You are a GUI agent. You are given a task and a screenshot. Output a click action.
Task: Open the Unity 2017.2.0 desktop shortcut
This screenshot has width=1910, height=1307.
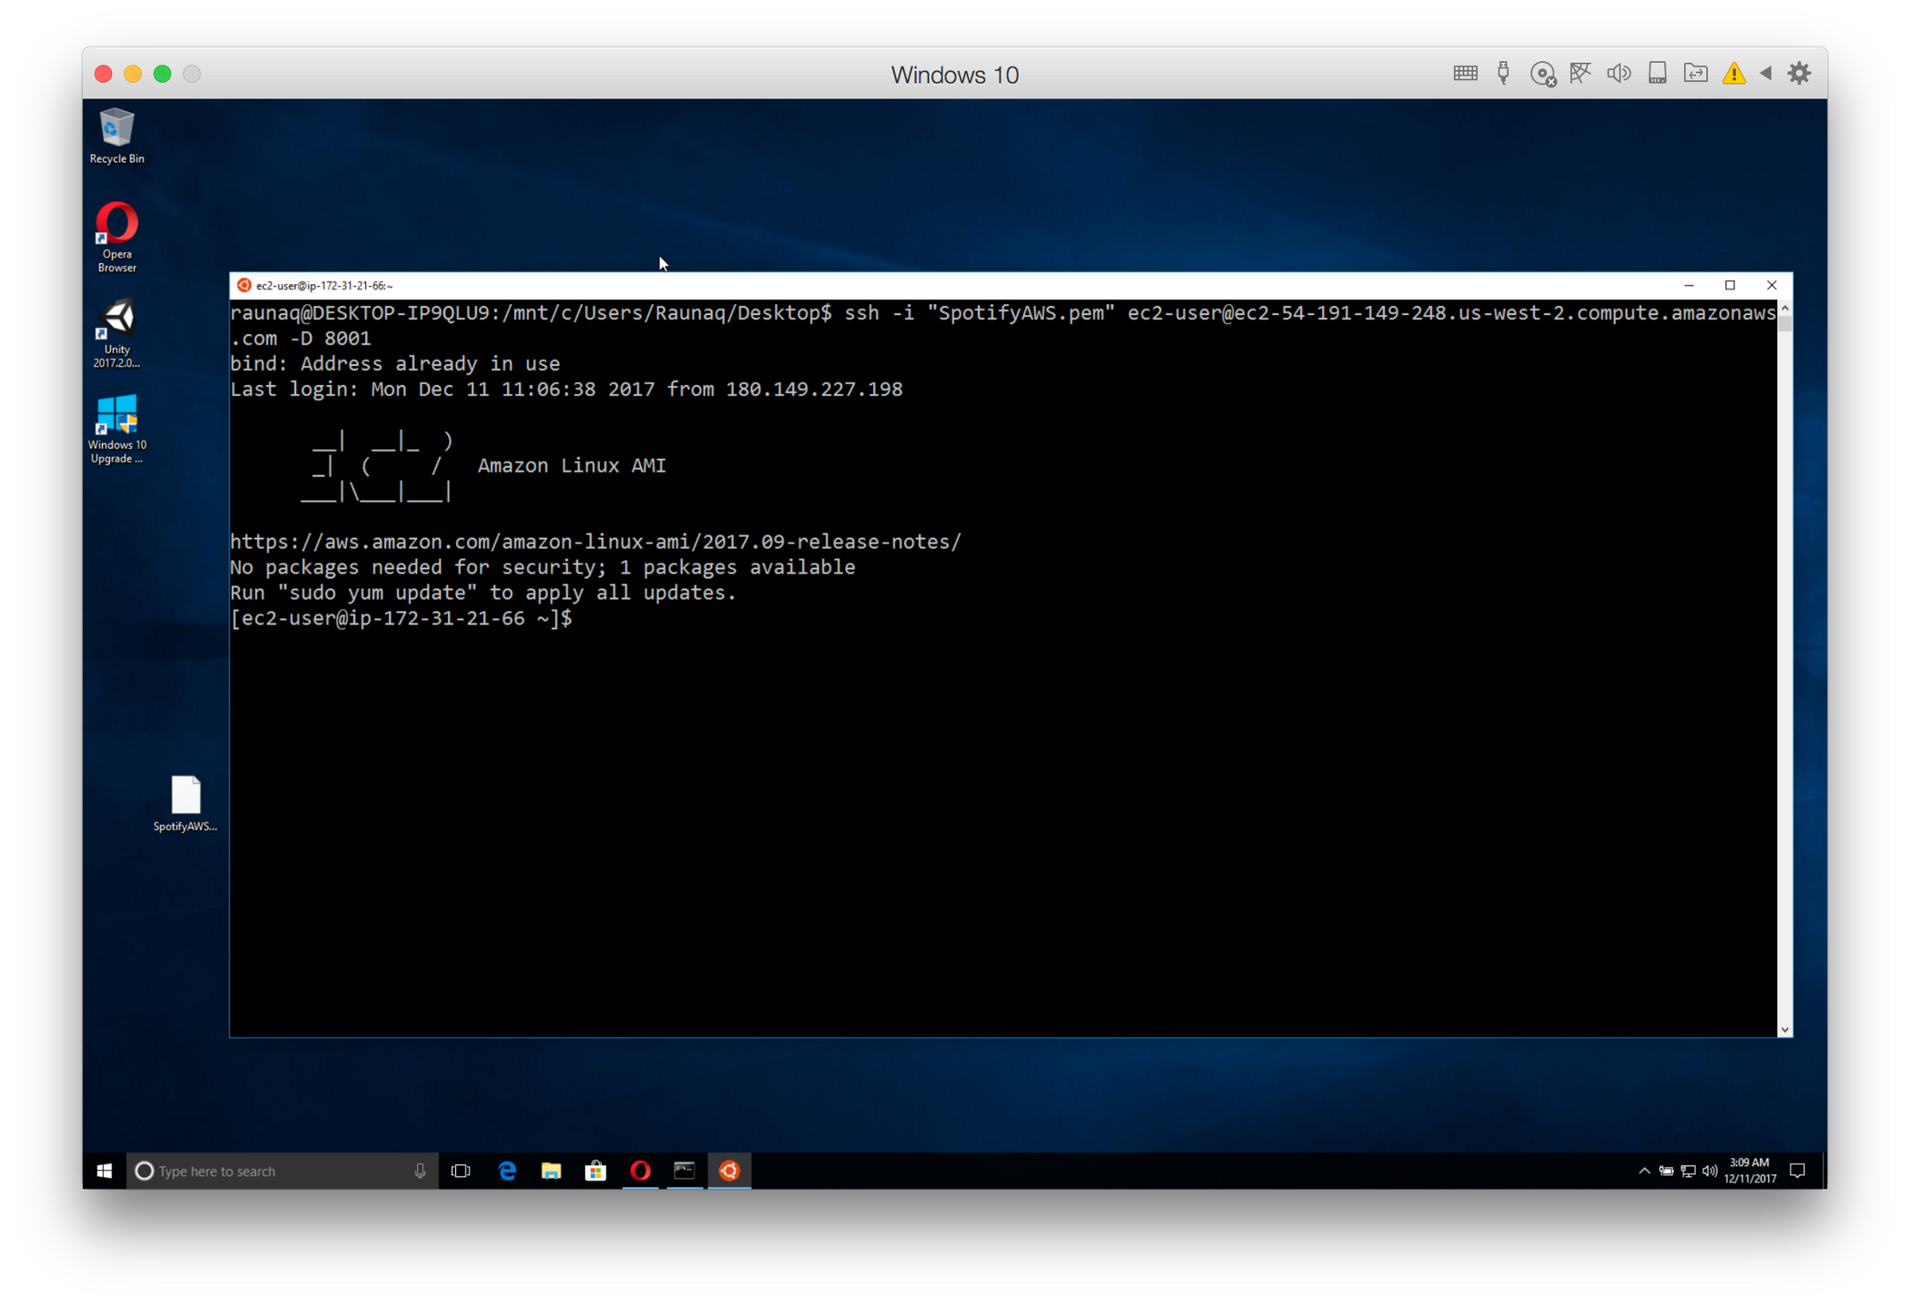pos(117,331)
